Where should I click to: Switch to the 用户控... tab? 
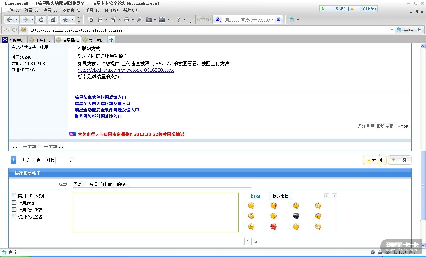click(x=40, y=40)
